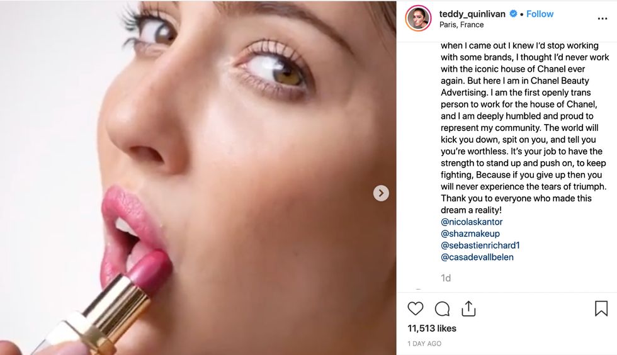The image size is (617, 355).
Task: Go to the @sebastienrichard1 mention
Action: (480, 245)
